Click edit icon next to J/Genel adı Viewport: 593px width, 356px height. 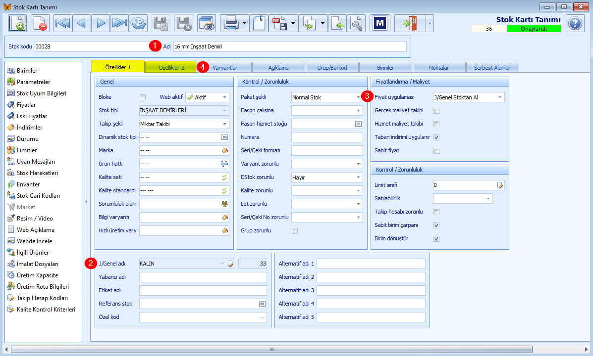pos(231,264)
